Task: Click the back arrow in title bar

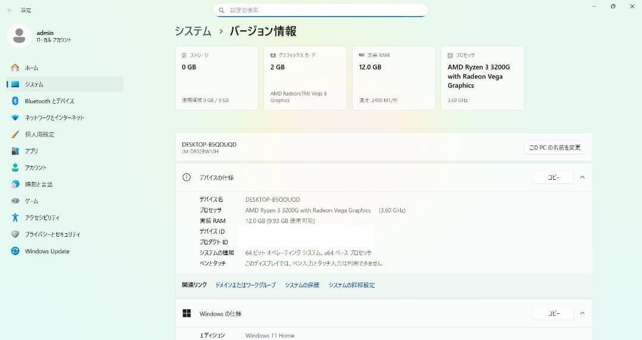Action: point(10,10)
